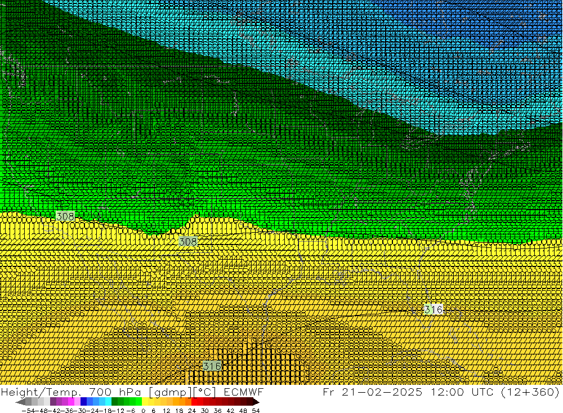Image resolution: width=563 pixels, height=413 pixels.
Task: Click the '54' legend value
Action: click(x=256, y=411)
